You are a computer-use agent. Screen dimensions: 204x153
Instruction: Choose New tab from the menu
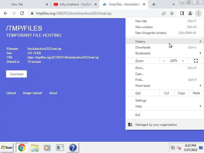click(164, 21)
